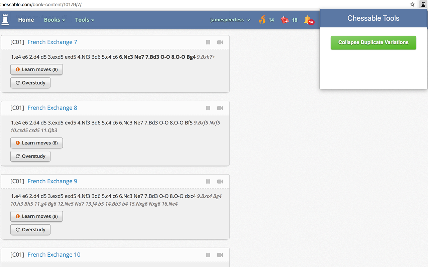Open the notifications bell
Viewport: 428px width, 267px height.
(308, 20)
